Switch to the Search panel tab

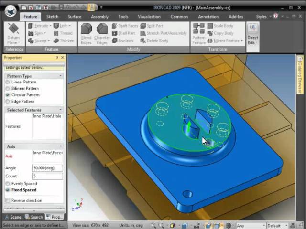click(34, 217)
